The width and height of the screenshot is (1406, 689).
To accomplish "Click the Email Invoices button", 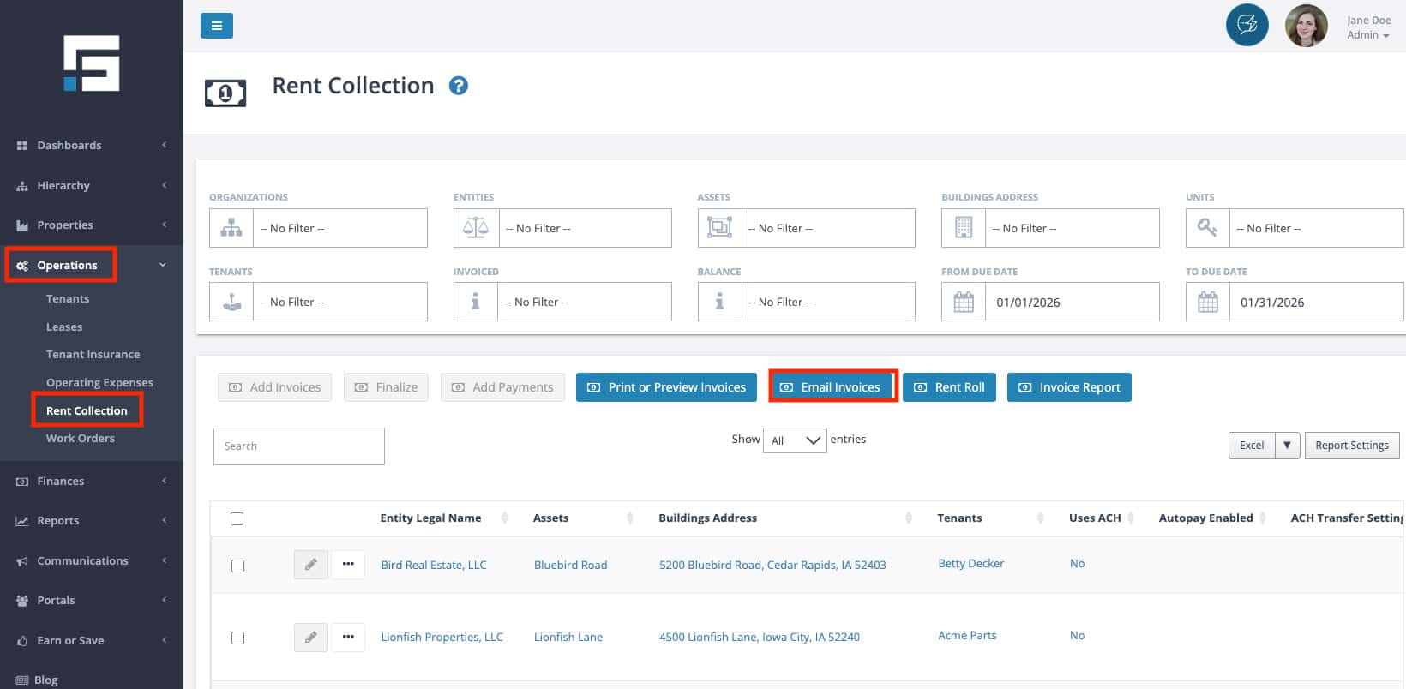I will click(832, 387).
